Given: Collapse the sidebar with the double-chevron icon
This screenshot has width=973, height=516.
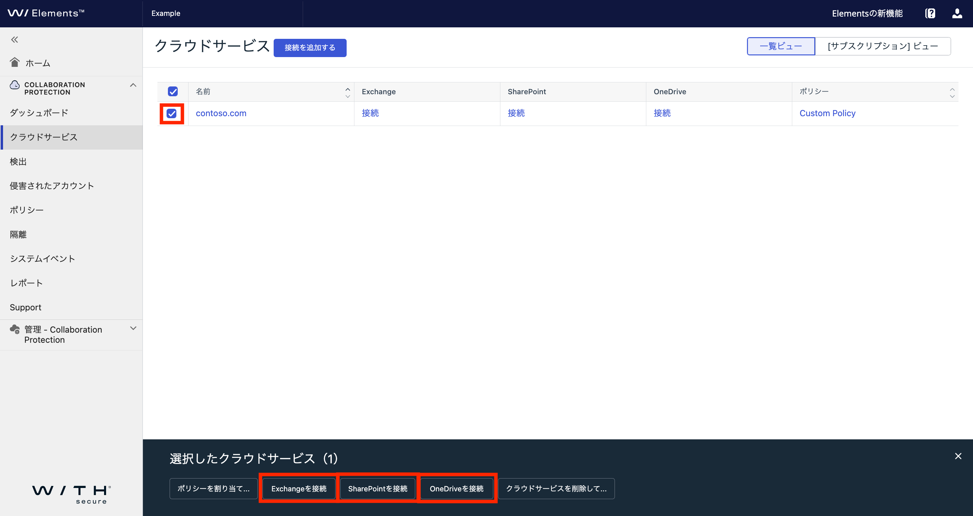Looking at the screenshot, I should coord(14,40).
